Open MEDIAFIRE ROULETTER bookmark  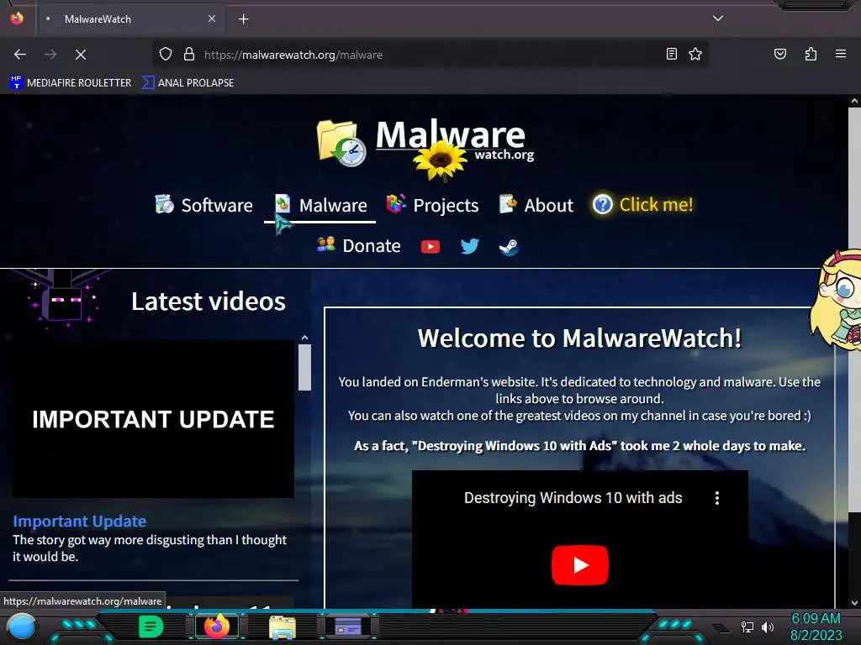tap(71, 83)
